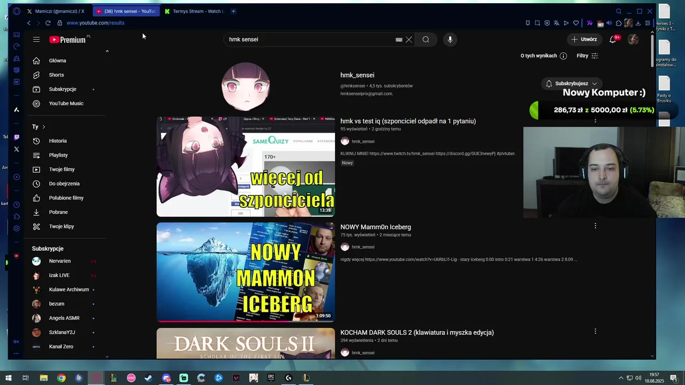Open the KOCHAM DARK SOULS 2 title
Screen dimensions: 685x385
pos(417,333)
